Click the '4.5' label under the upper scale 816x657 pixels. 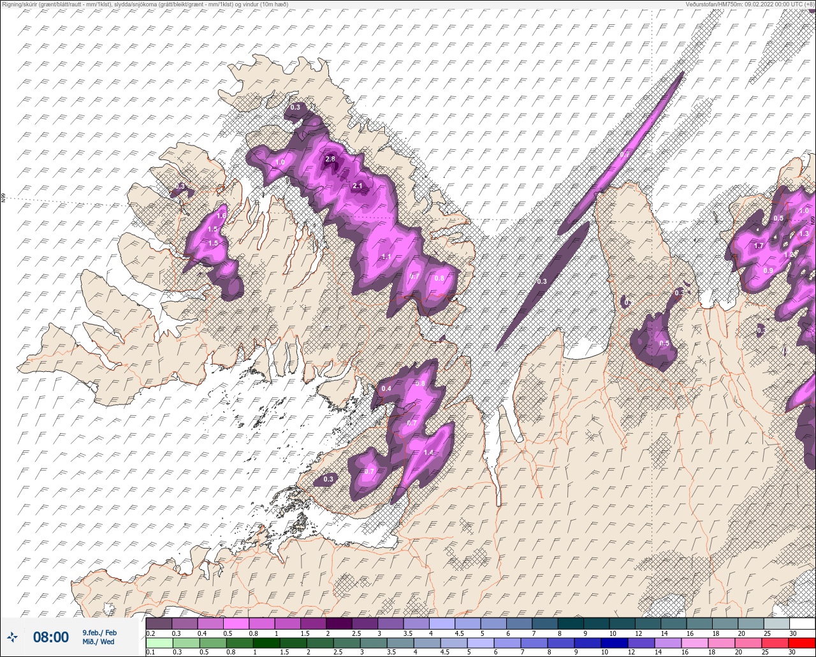tap(460, 633)
